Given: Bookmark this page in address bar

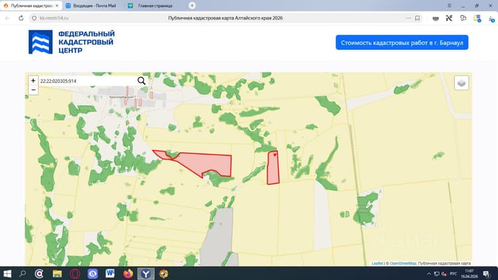Looking at the screenshot, I should click(418, 18).
